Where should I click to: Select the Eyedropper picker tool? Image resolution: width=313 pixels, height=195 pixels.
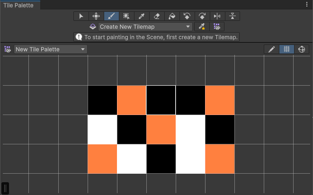pos(142,16)
